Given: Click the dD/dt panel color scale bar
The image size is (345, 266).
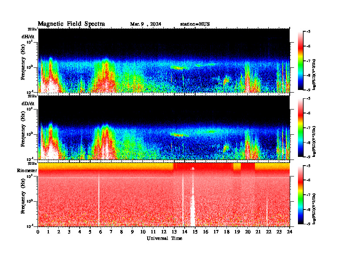Looking at the screenshot, I should (301, 127).
